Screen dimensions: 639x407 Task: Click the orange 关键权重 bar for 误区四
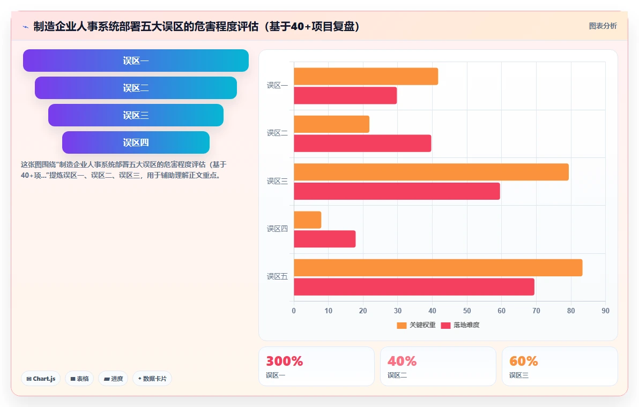[307, 220]
